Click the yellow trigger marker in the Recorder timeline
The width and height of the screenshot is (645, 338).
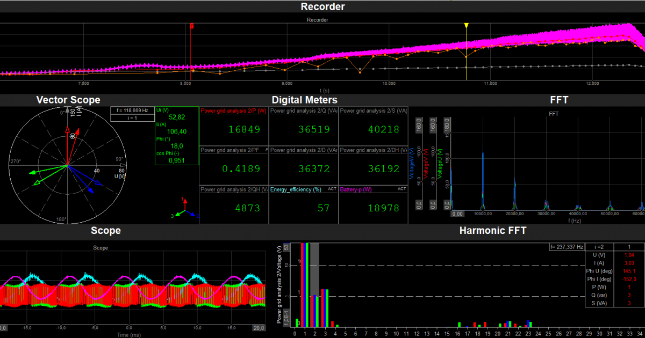[465, 25]
